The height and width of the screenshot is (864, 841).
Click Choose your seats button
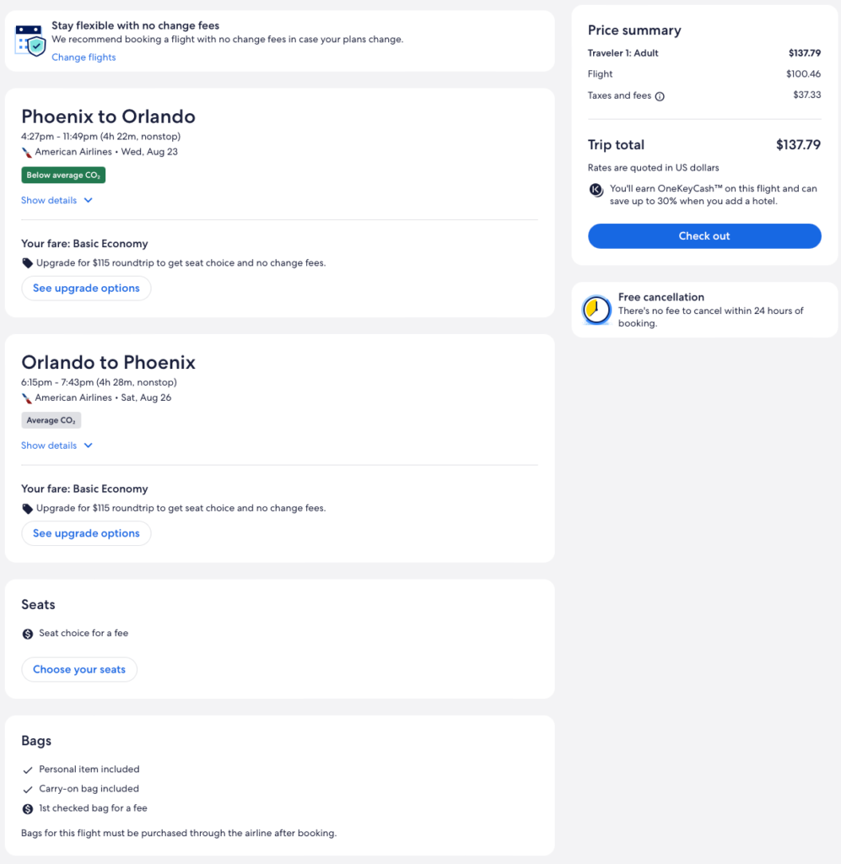coord(79,670)
